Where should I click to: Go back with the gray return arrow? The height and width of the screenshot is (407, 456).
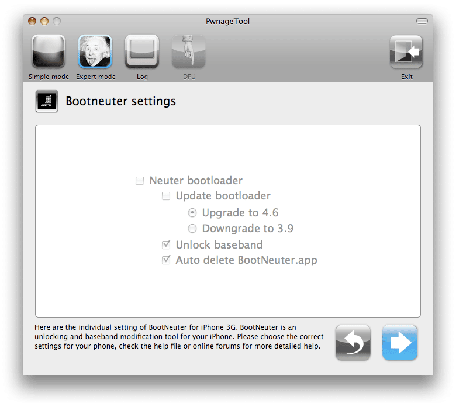click(353, 343)
